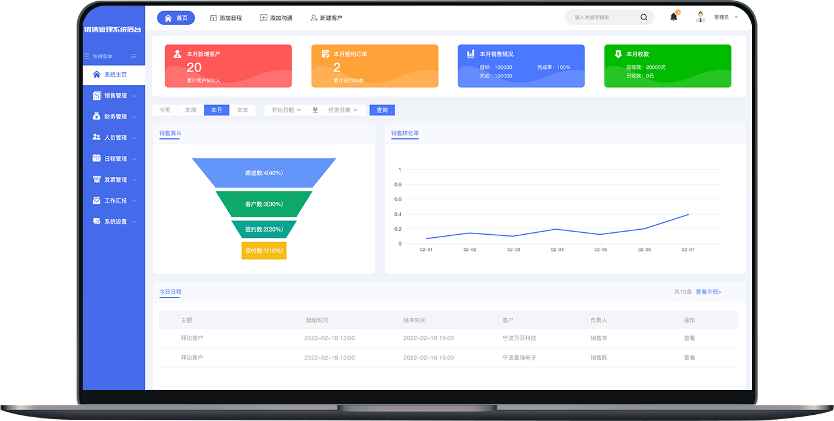Image resolution: width=834 pixels, height=421 pixels.
Task: Select the 本周 time range option
Action: tap(191, 110)
